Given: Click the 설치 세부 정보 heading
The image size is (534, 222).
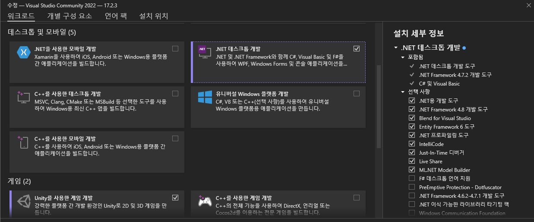Looking at the screenshot, I should tap(419, 33).
